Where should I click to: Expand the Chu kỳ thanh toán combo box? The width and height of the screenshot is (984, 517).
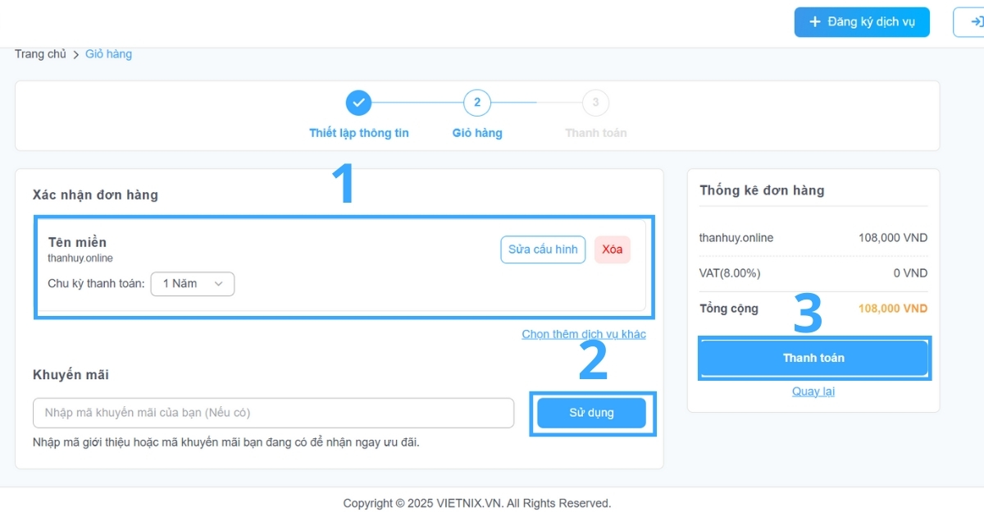pyautogui.click(x=193, y=284)
